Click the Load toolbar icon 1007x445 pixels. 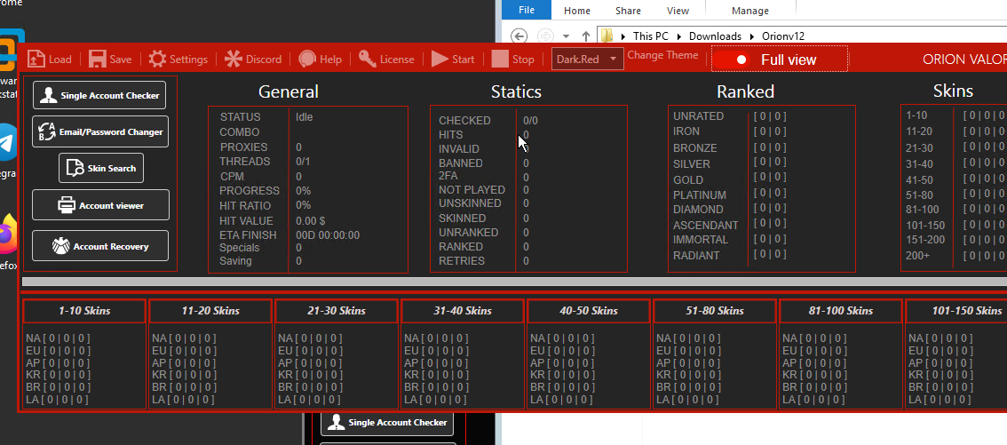tap(36, 60)
